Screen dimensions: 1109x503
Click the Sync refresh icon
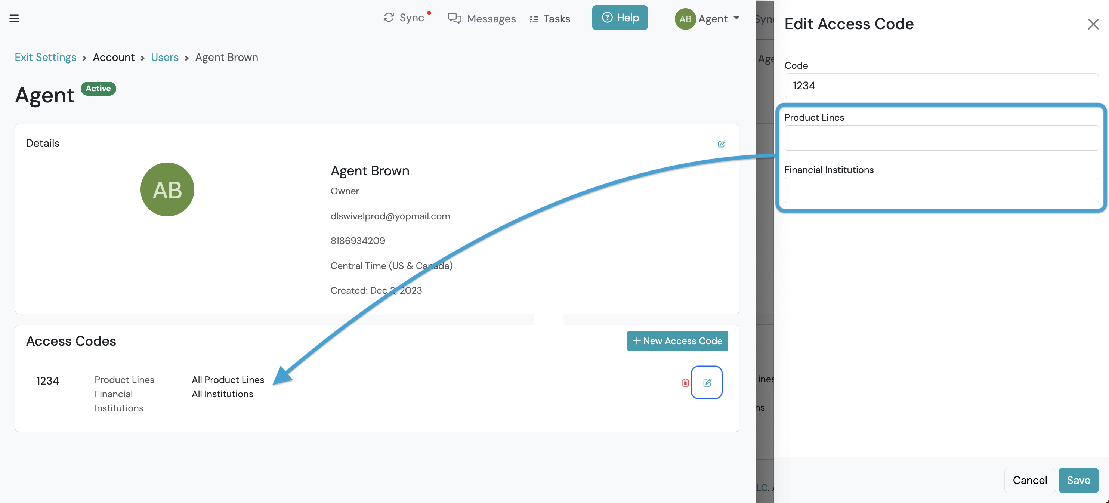click(x=388, y=18)
